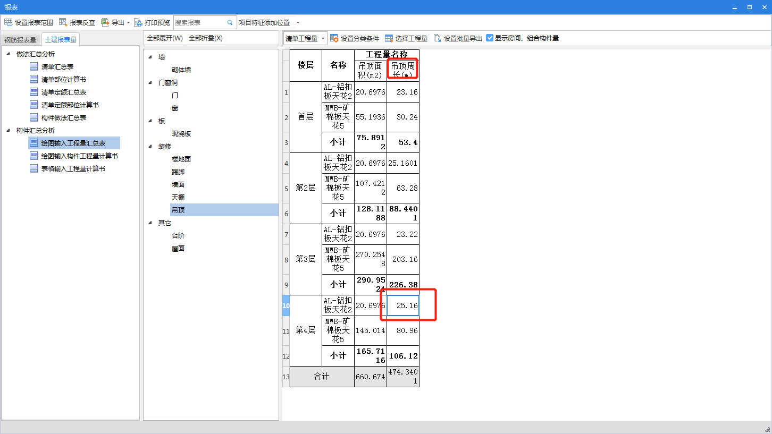This screenshot has height=434, width=772.
Task: Click the 设置批量导出 icon
Action: tap(438, 38)
